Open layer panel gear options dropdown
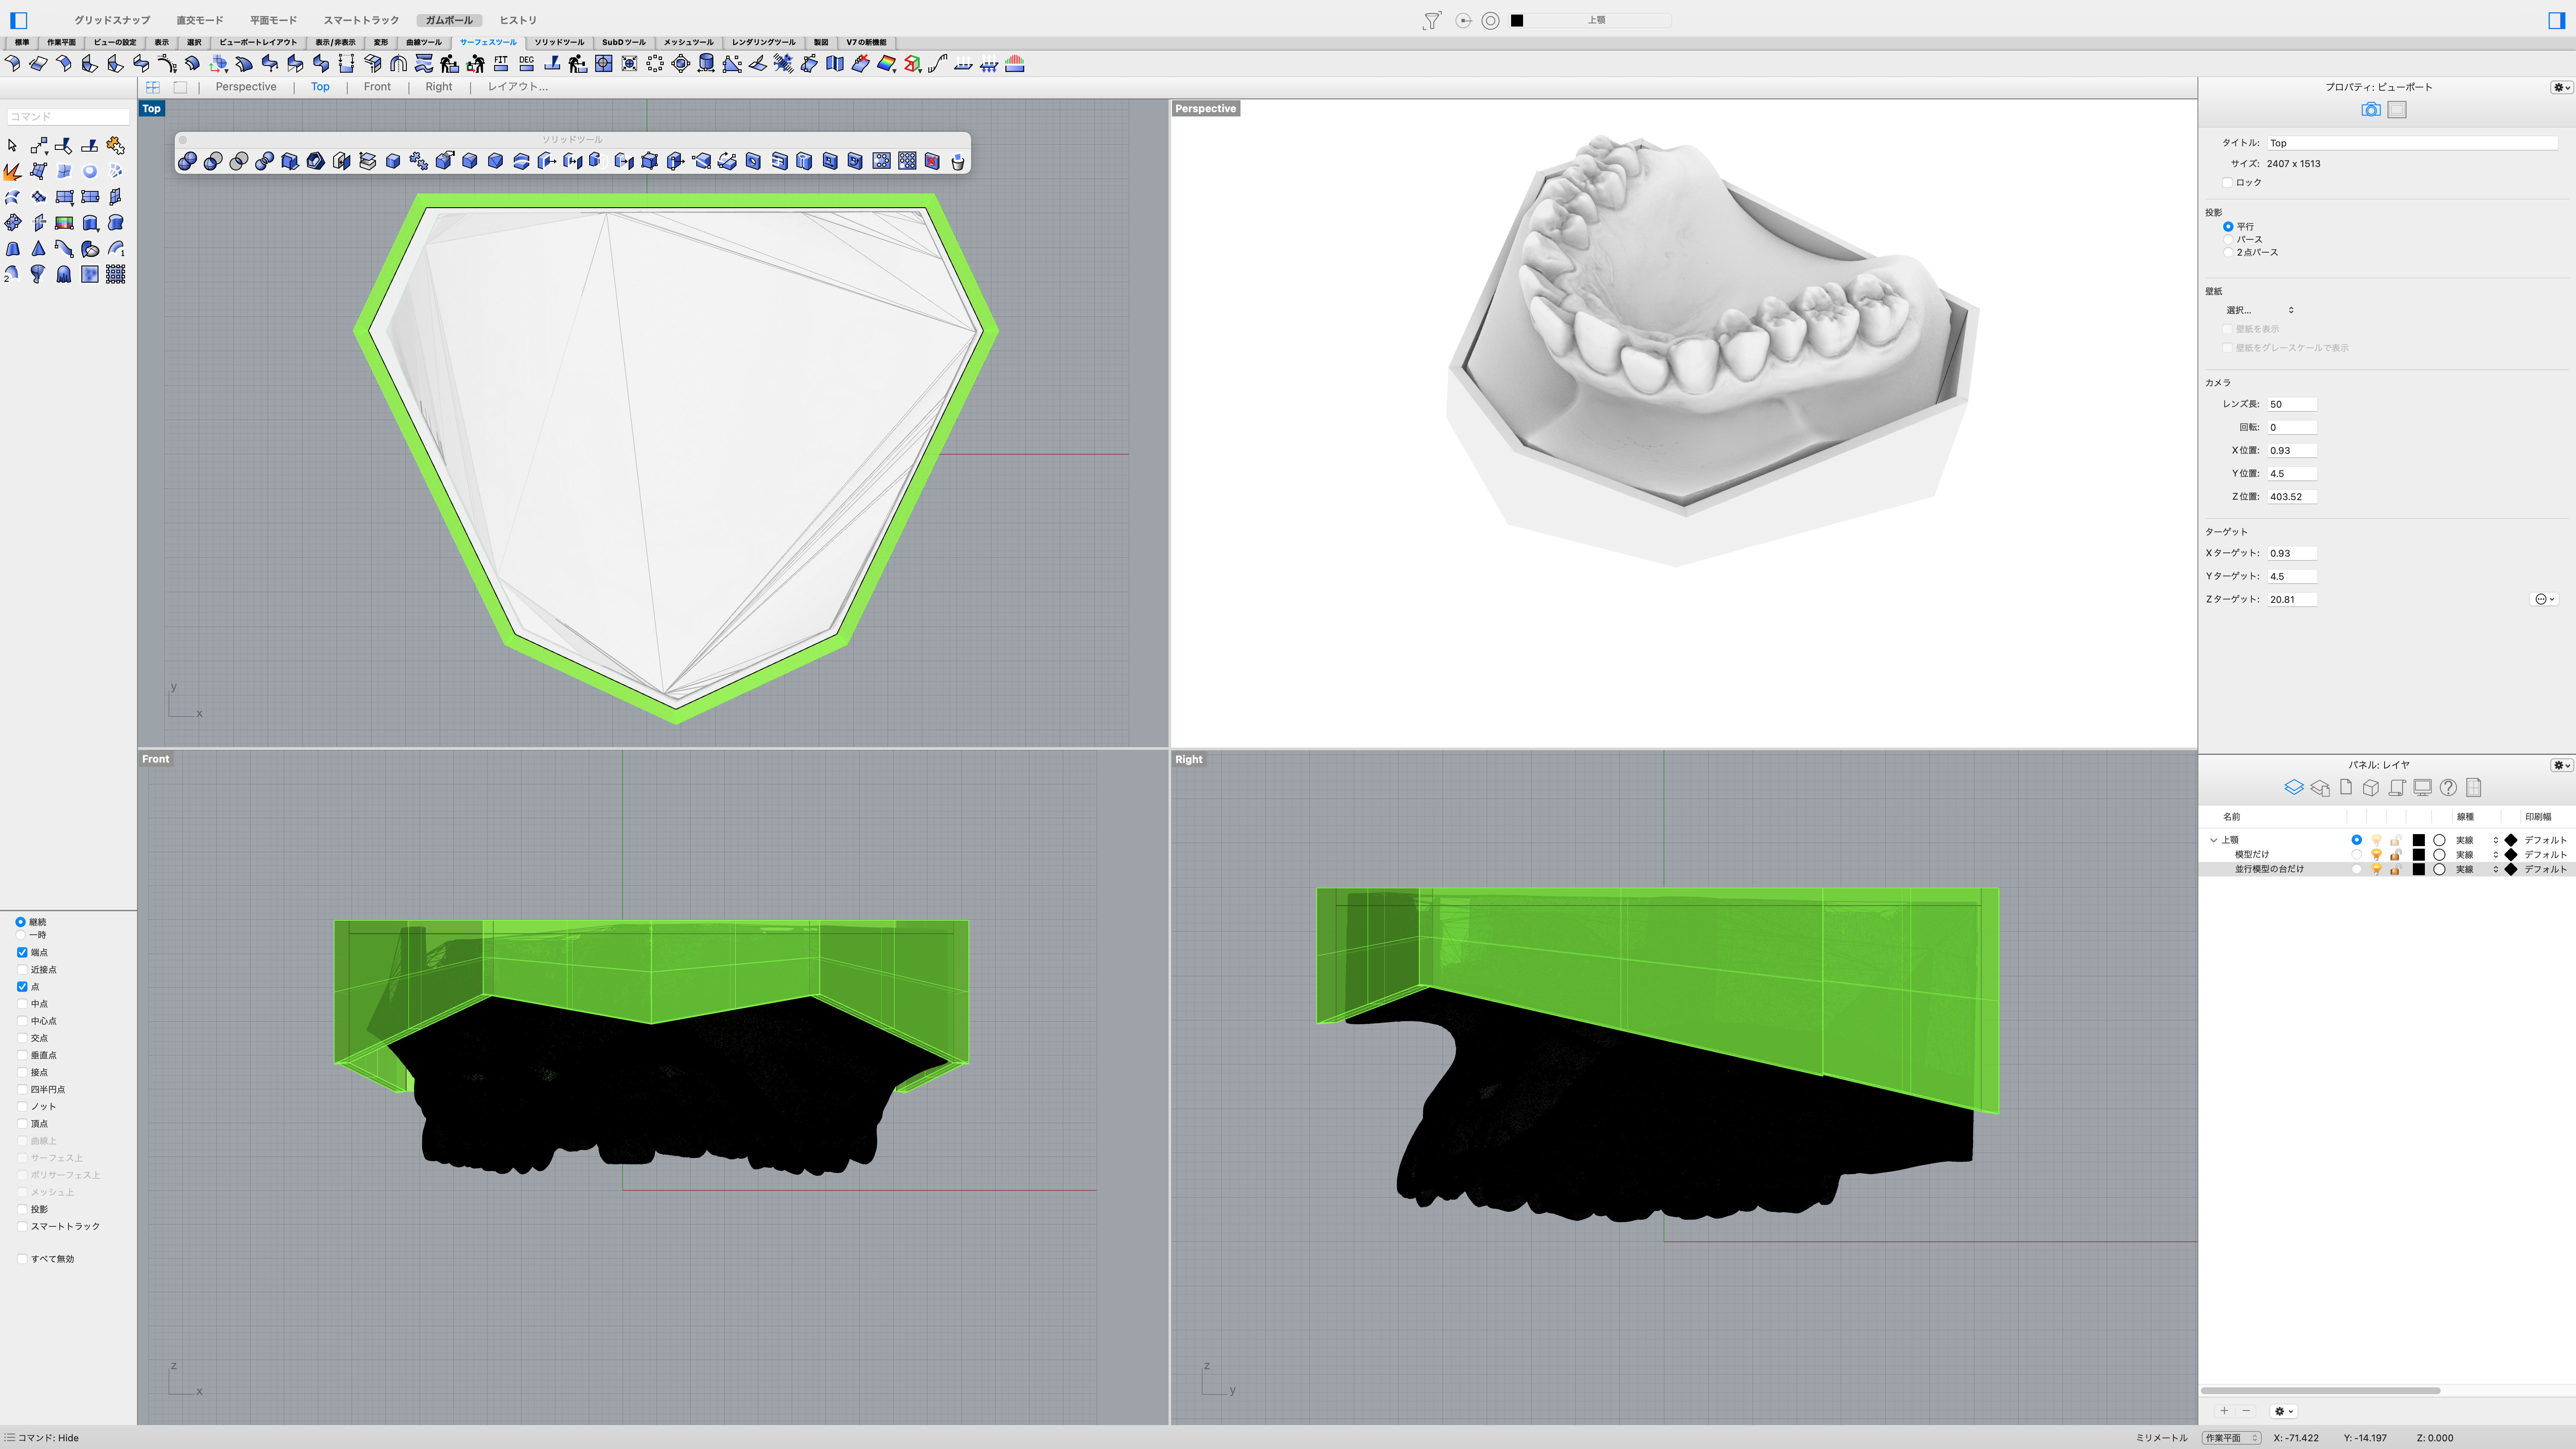Screen dimensions: 2576x1449 tap(2562, 765)
